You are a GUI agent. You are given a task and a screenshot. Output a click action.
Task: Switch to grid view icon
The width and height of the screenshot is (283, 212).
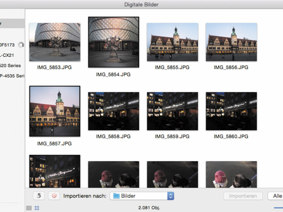pos(37,208)
